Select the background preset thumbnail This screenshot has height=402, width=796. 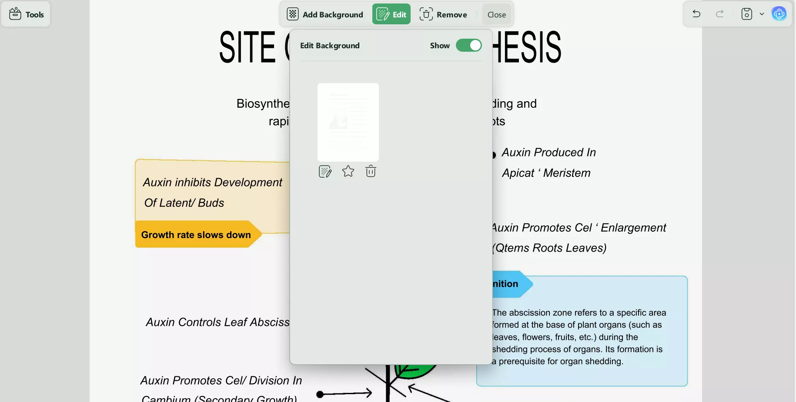click(x=348, y=122)
